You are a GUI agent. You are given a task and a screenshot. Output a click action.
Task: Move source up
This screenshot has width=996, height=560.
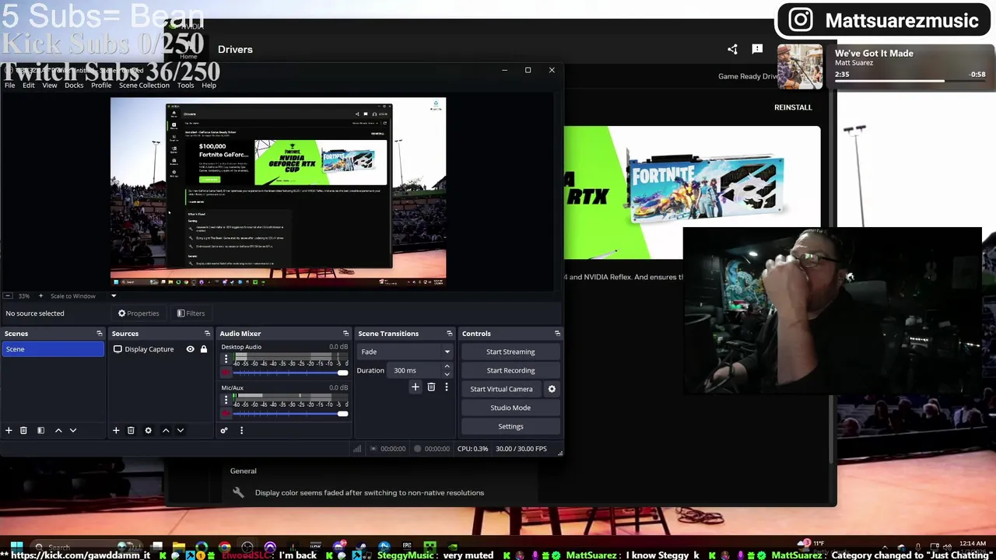tap(166, 430)
